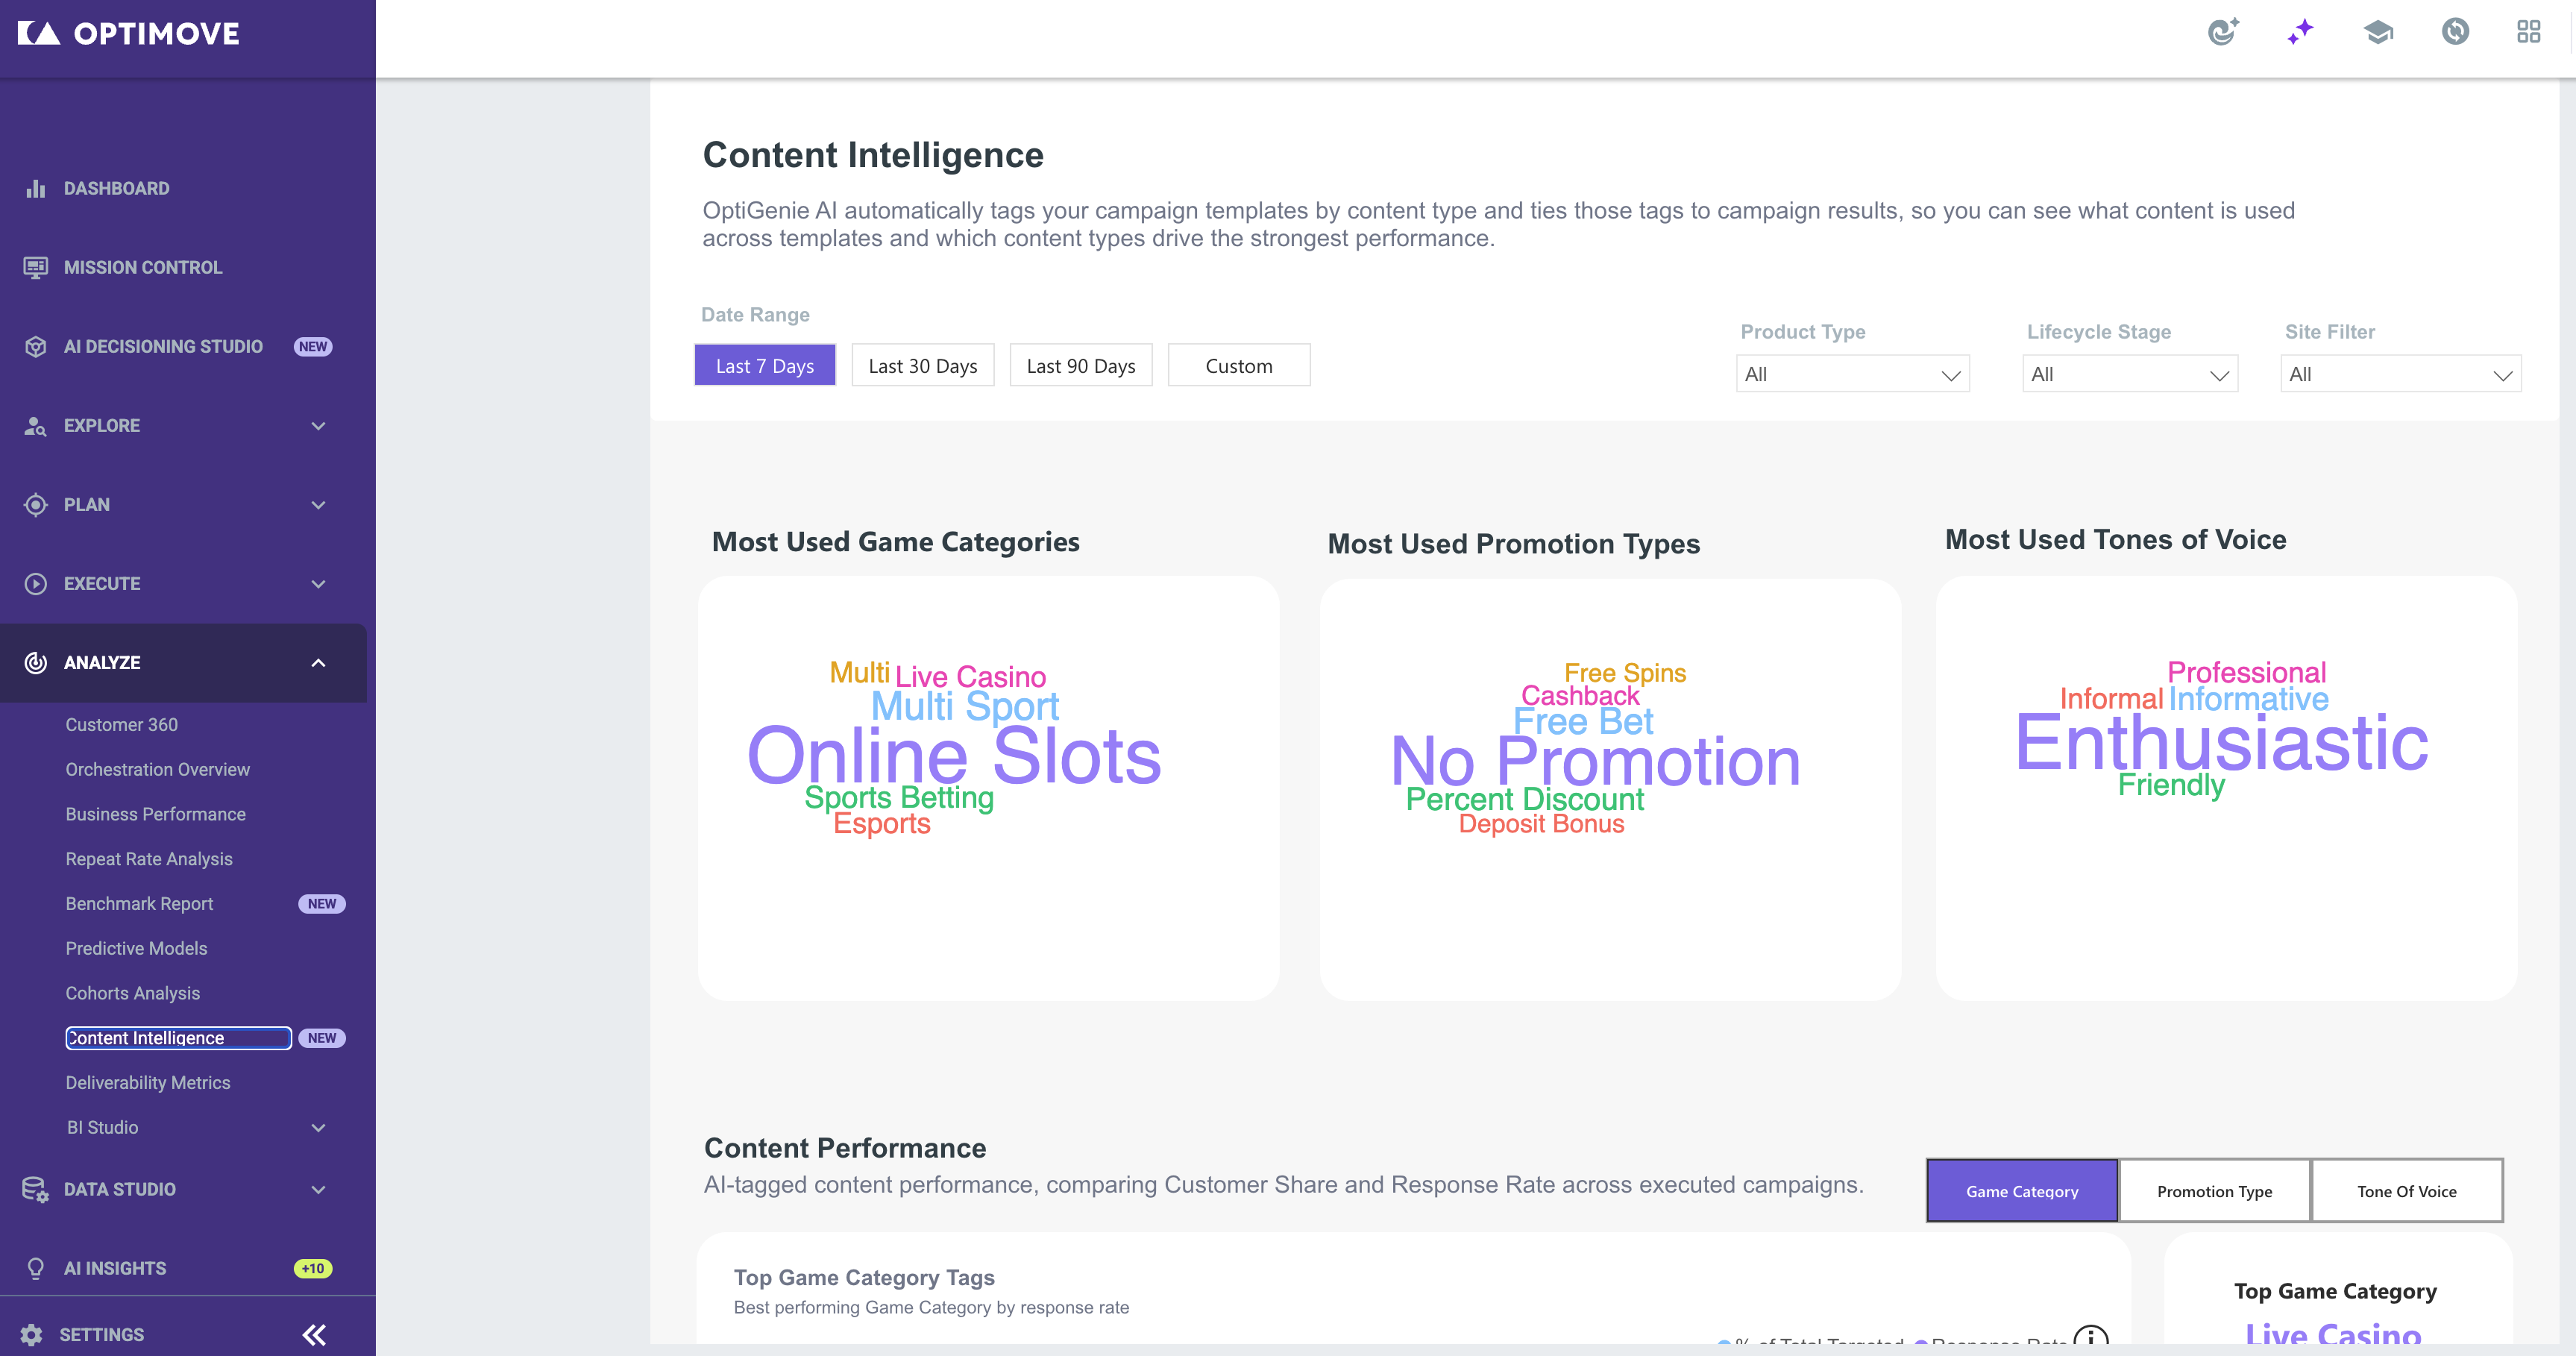This screenshot has width=2576, height=1356.
Task: Open the Product Type dropdown
Action: [1852, 374]
